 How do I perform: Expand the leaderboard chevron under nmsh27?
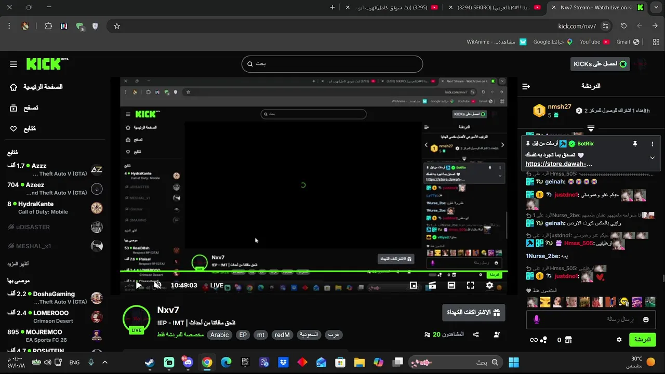591,128
